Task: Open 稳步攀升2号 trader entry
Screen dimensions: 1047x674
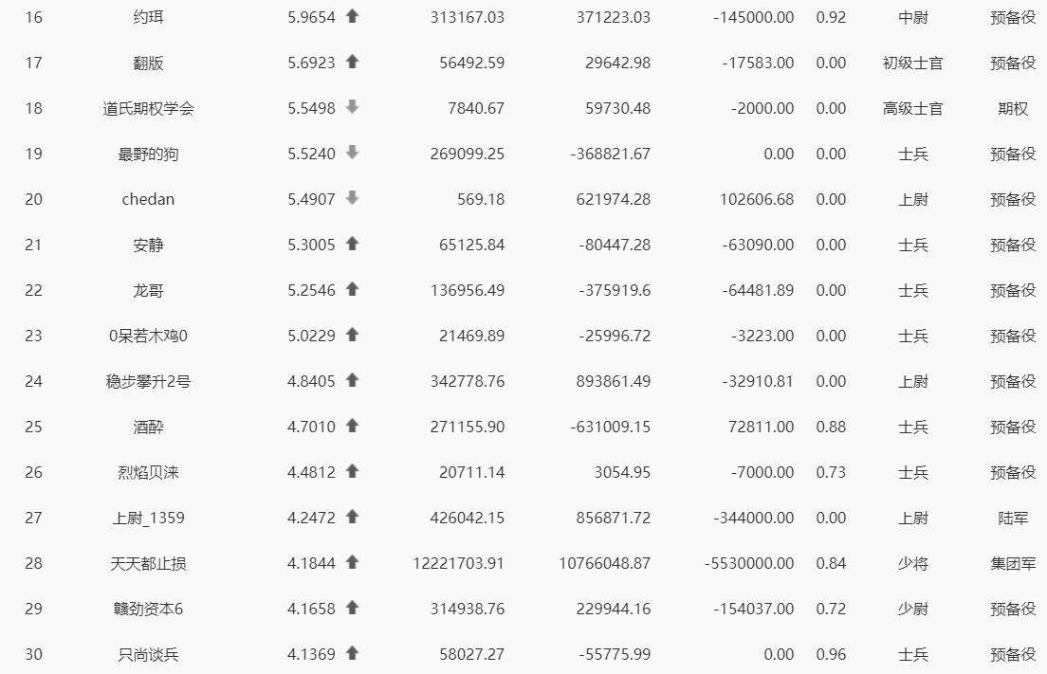Action: (x=148, y=381)
